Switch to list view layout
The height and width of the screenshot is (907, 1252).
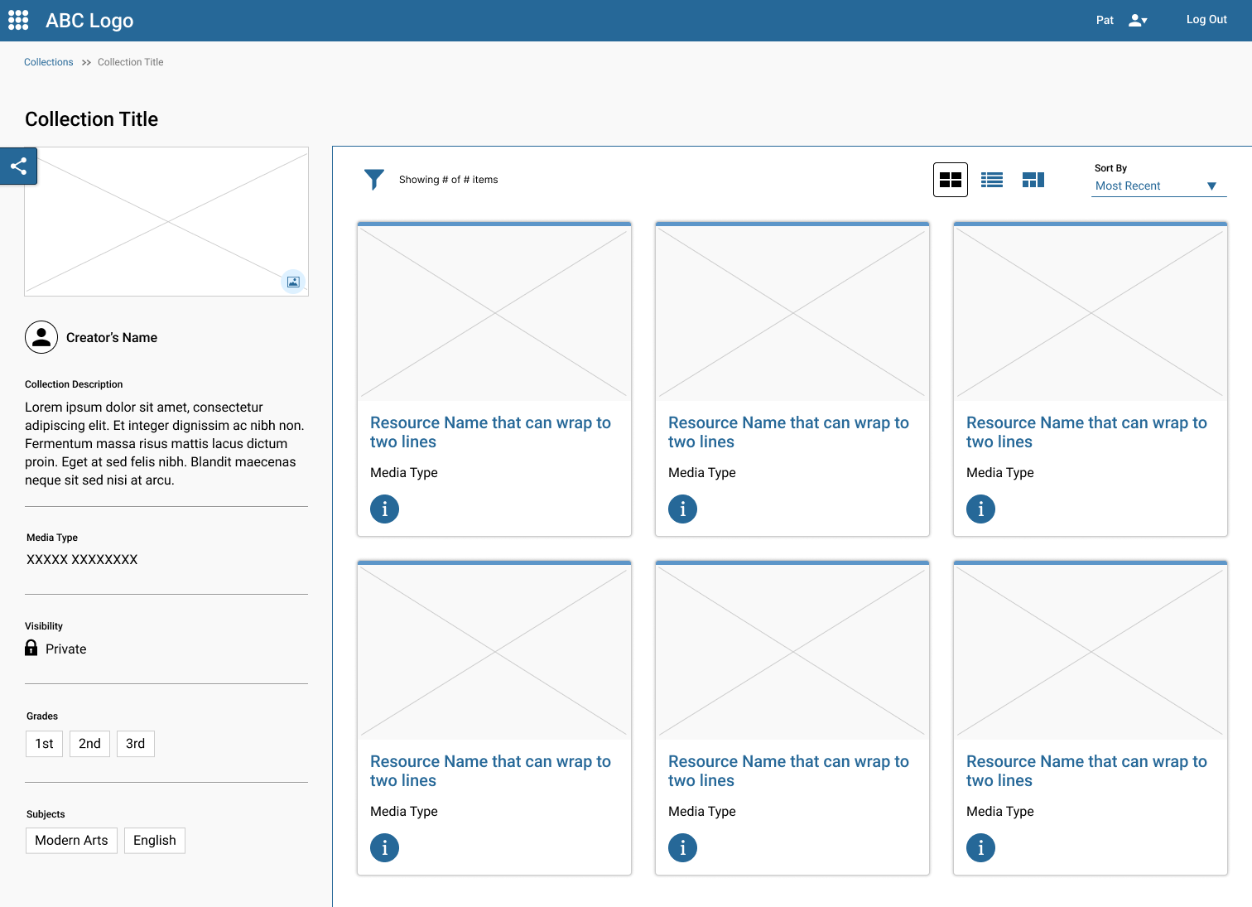(x=992, y=180)
